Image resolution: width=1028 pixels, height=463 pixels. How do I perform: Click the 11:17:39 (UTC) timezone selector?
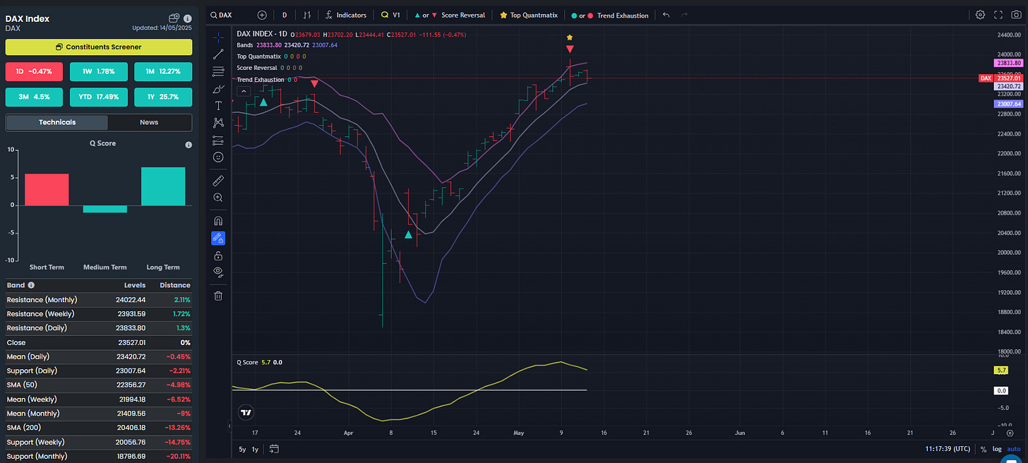949,449
